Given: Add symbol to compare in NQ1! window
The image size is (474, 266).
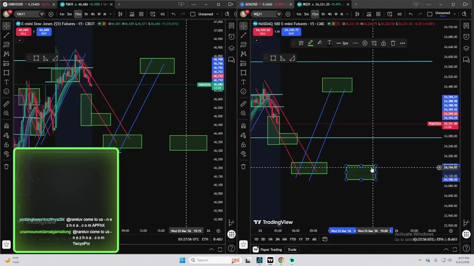Looking at the screenshot, I should 288,14.
